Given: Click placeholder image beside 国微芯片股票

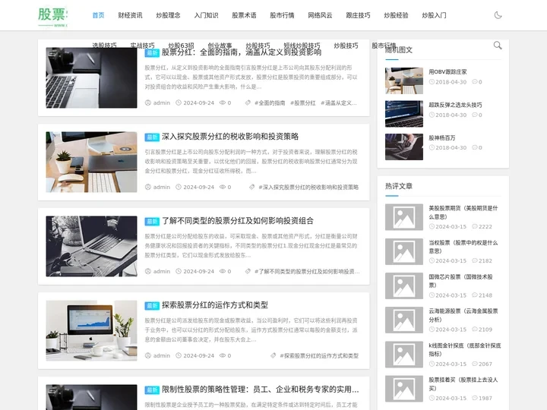Looking at the screenshot, I should [x=404, y=286].
